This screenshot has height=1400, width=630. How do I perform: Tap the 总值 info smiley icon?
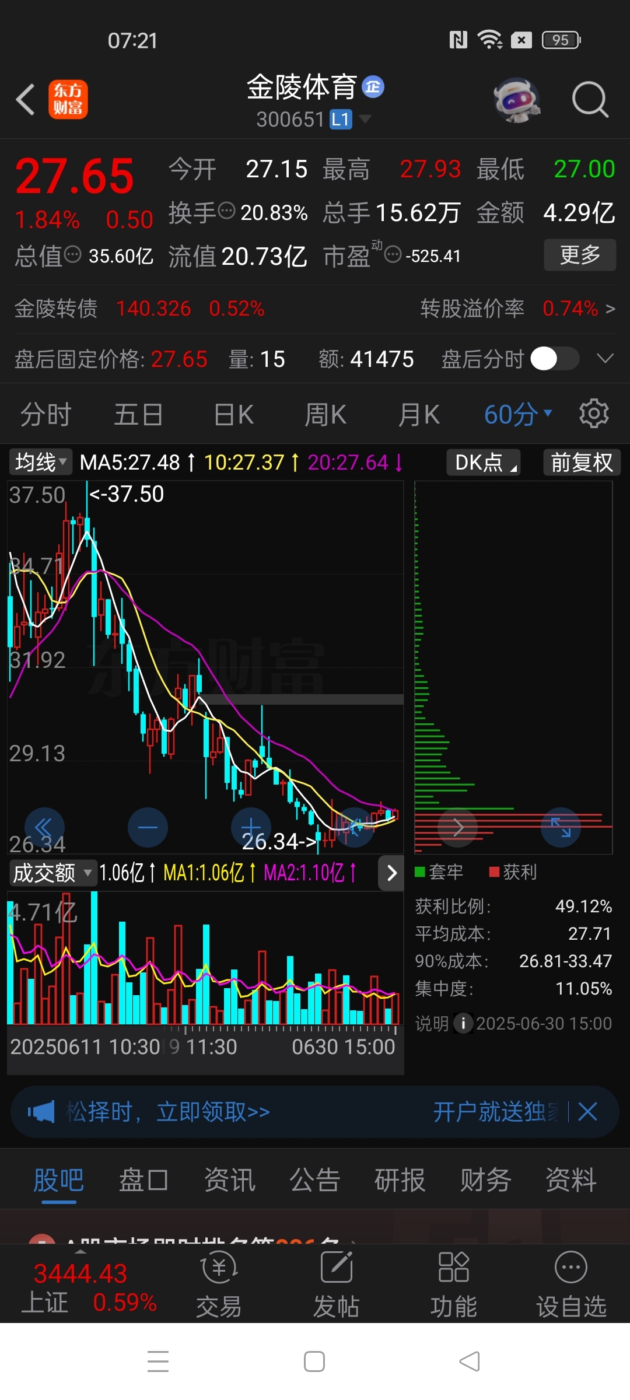point(72,254)
